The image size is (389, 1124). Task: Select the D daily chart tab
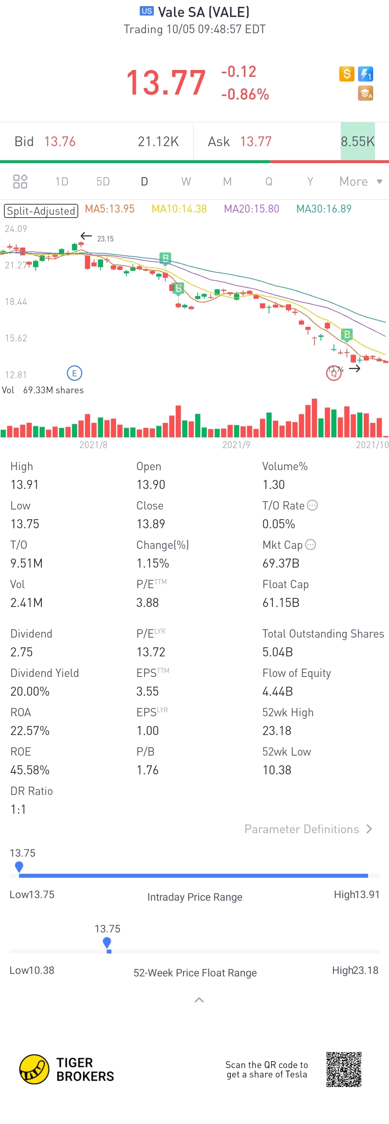145,181
